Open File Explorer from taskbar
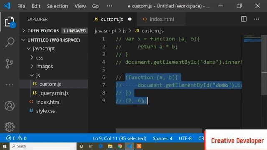267x150 pixels. 110,146
